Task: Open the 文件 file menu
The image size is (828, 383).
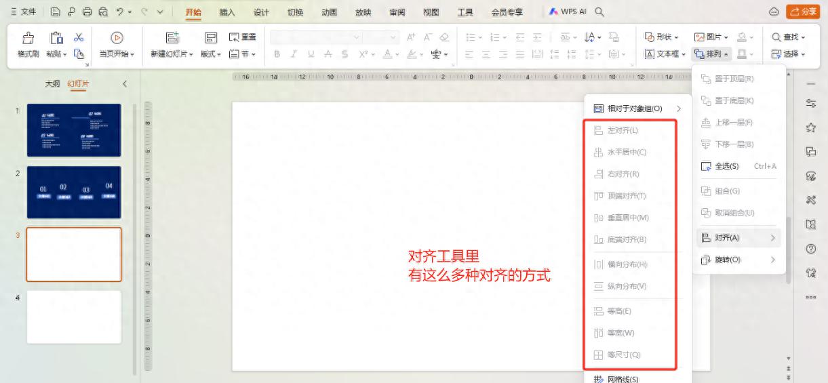Action: pyautogui.click(x=24, y=12)
